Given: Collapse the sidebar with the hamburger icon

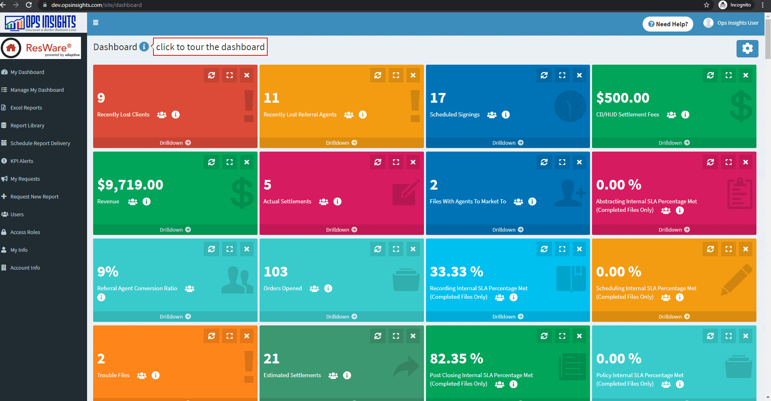Looking at the screenshot, I should (96, 23).
